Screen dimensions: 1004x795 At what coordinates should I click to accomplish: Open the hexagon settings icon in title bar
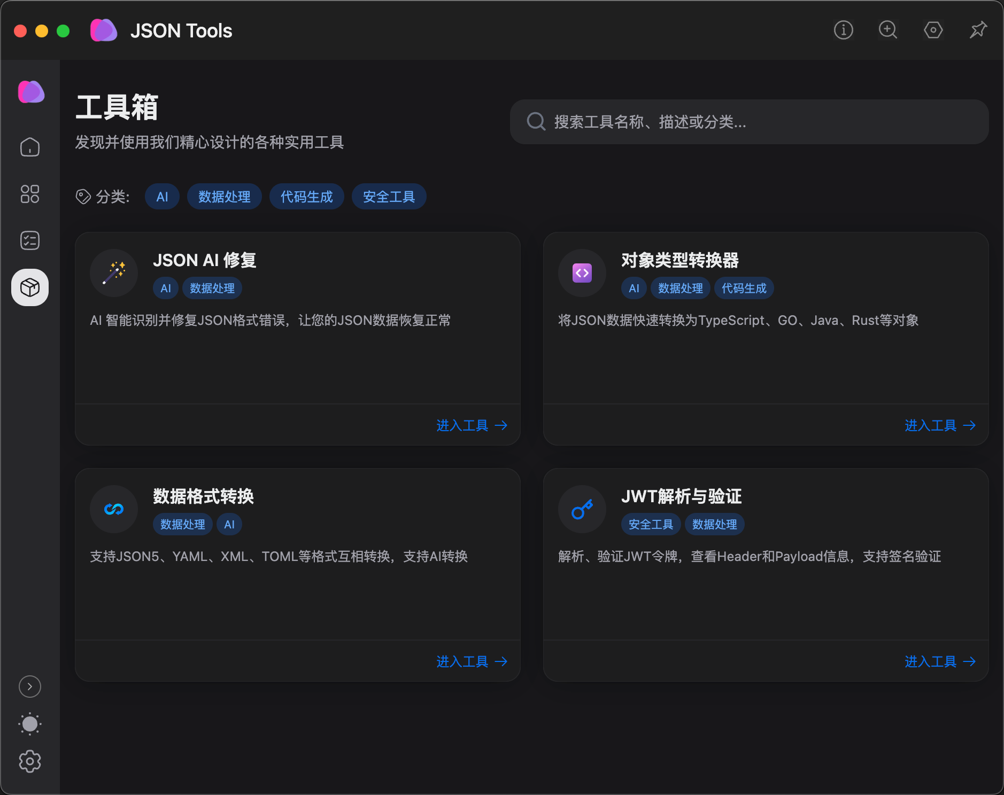[933, 30]
